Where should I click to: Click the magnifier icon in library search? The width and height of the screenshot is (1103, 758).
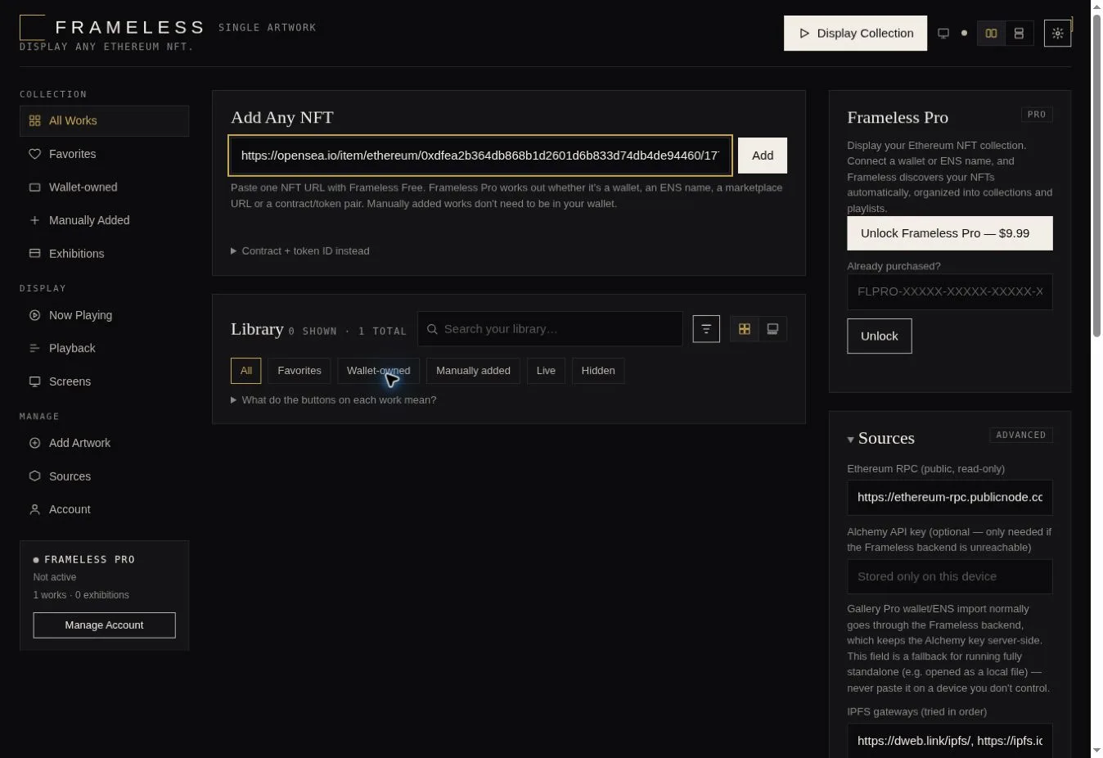click(432, 329)
